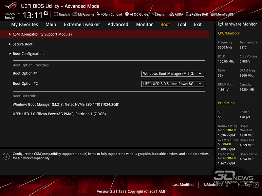Toggle ReSize BAR option
Screen dimensions: 262x196
coord(197,14)
